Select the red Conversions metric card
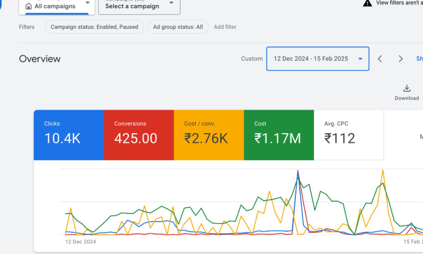The width and height of the screenshot is (423, 254). pyautogui.click(x=138, y=135)
